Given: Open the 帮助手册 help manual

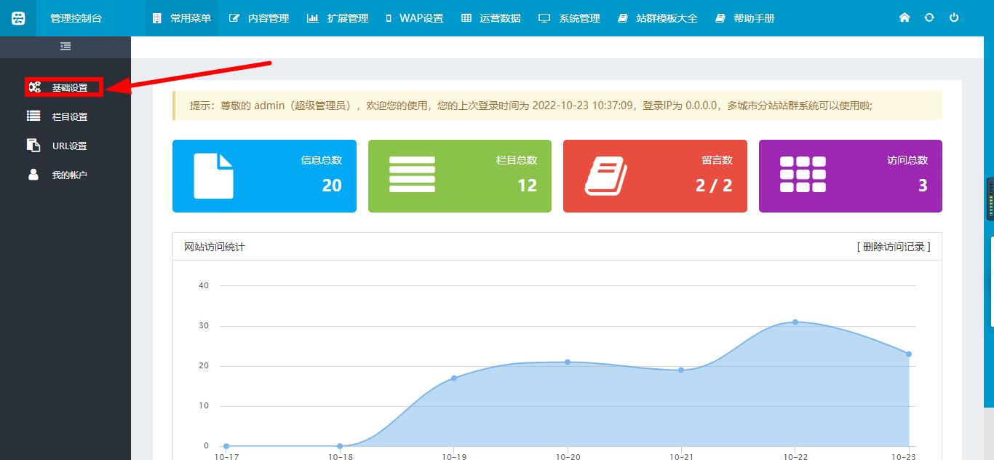Looking at the screenshot, I should [x=745, y=18].
